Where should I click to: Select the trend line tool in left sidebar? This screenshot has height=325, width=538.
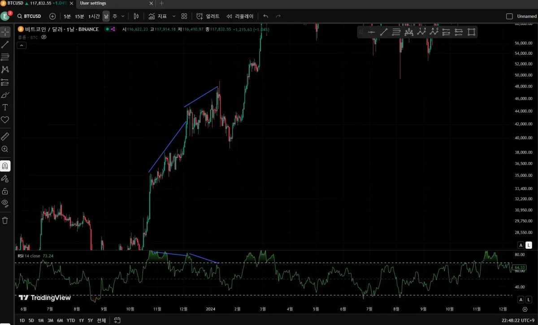[5, 44]
